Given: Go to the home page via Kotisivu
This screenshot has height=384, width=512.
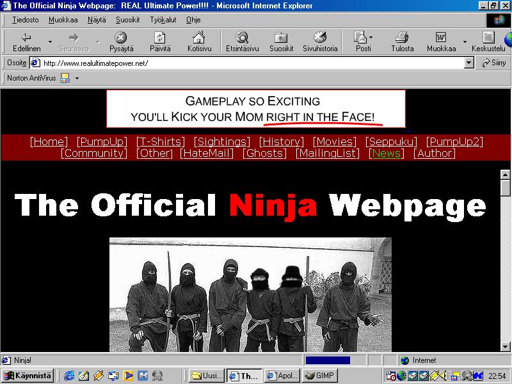Looking at the screenshot, I should coord(199,42).
